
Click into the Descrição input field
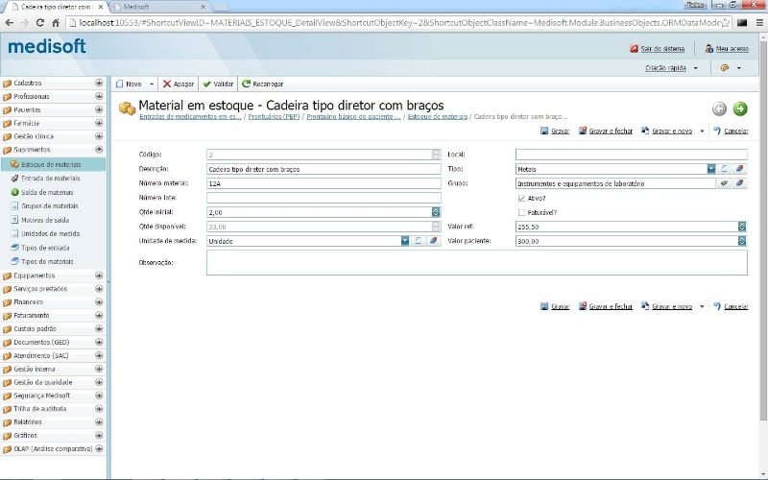tap(324, 169)
